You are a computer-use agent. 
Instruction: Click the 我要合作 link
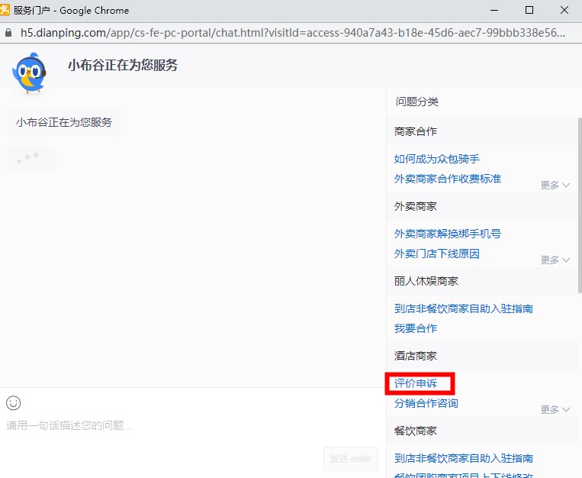[415, 328]
